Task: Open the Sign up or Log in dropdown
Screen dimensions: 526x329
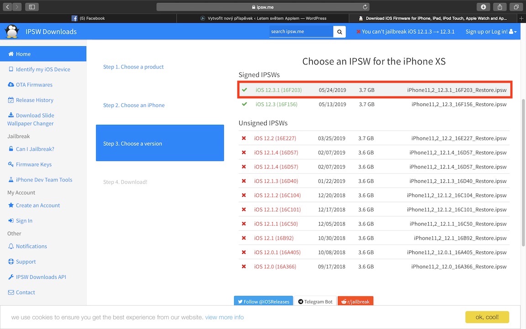Action: pos(491,32)
